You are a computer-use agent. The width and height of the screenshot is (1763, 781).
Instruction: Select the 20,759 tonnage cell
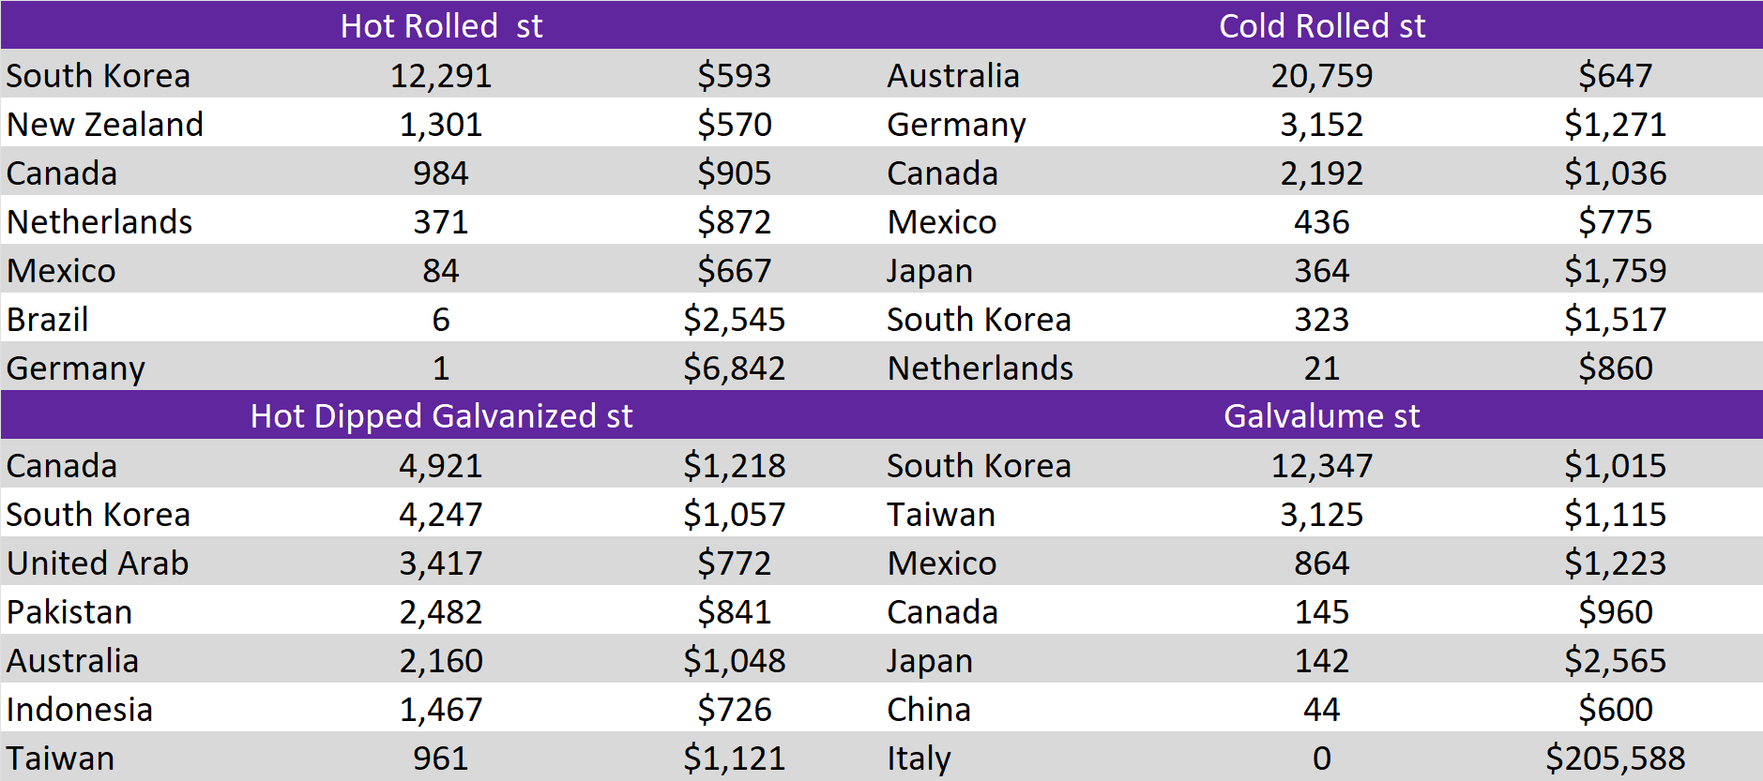[1321, 75]
